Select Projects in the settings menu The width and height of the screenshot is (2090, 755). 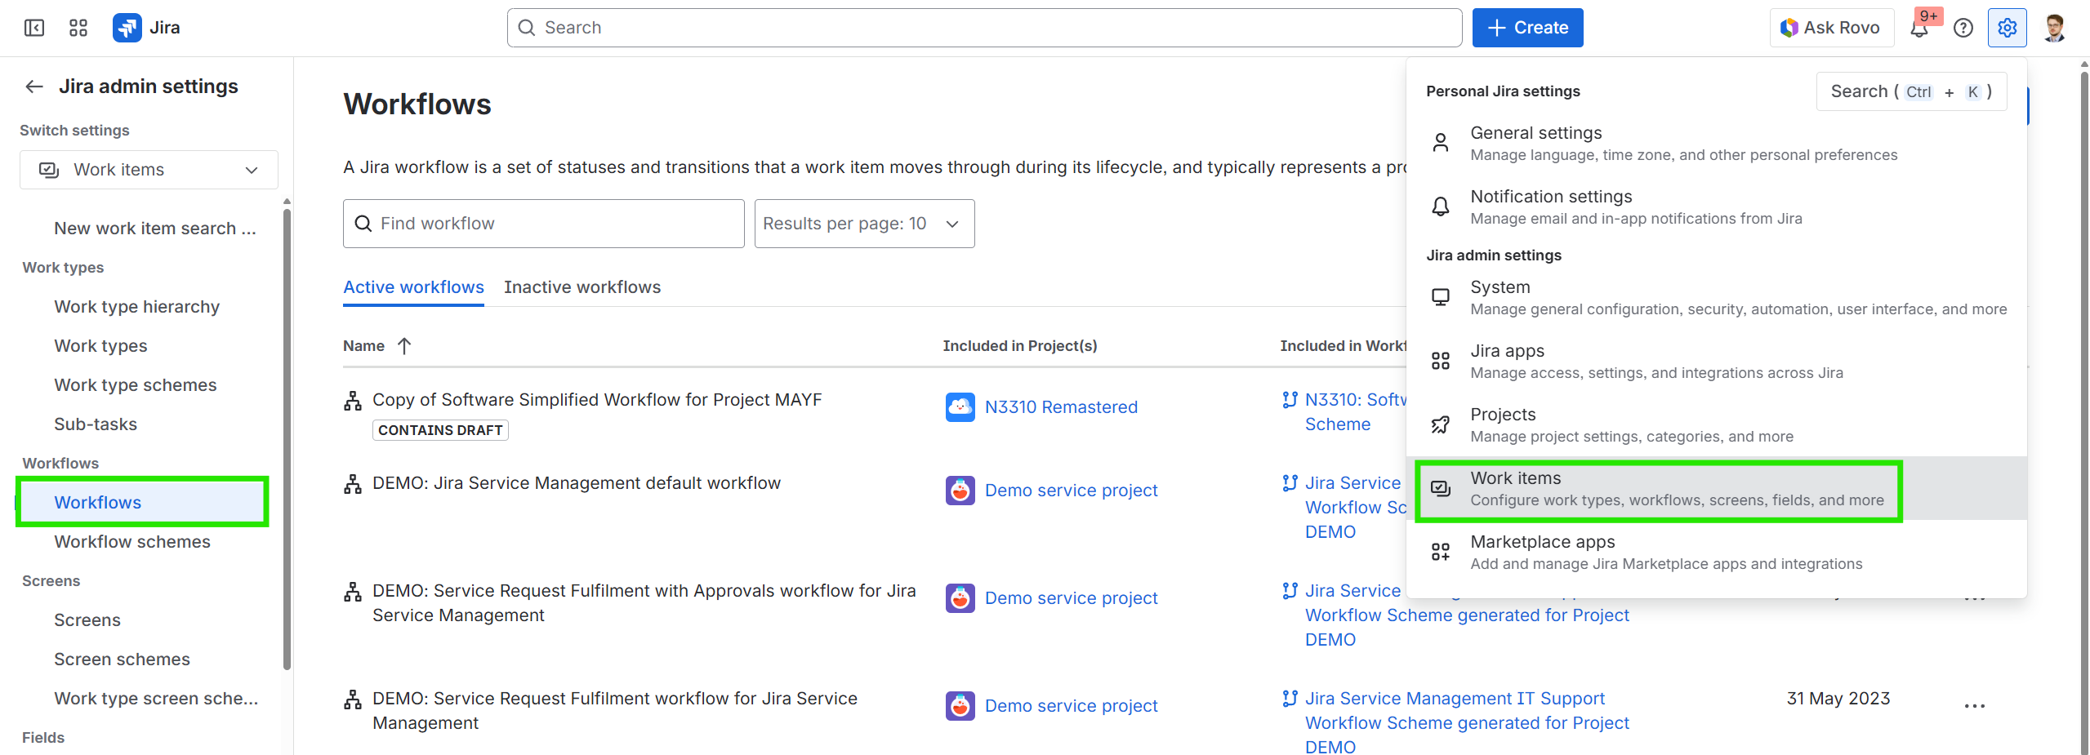pyautogui.click(x=1717, y=424)
